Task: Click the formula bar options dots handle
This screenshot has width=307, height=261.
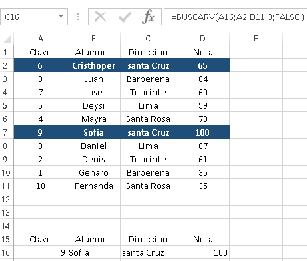Action: pyautogui.click(x=78, y=17)
